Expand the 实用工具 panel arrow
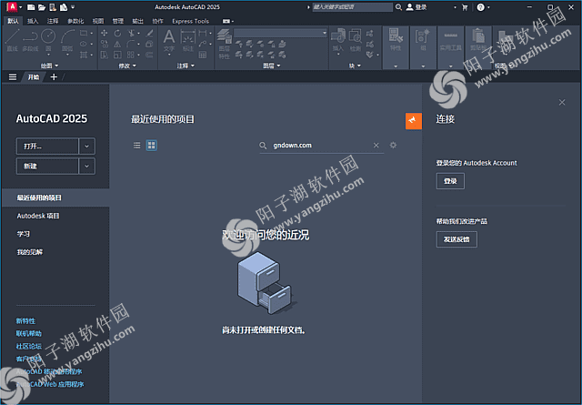 coord(451,66)
